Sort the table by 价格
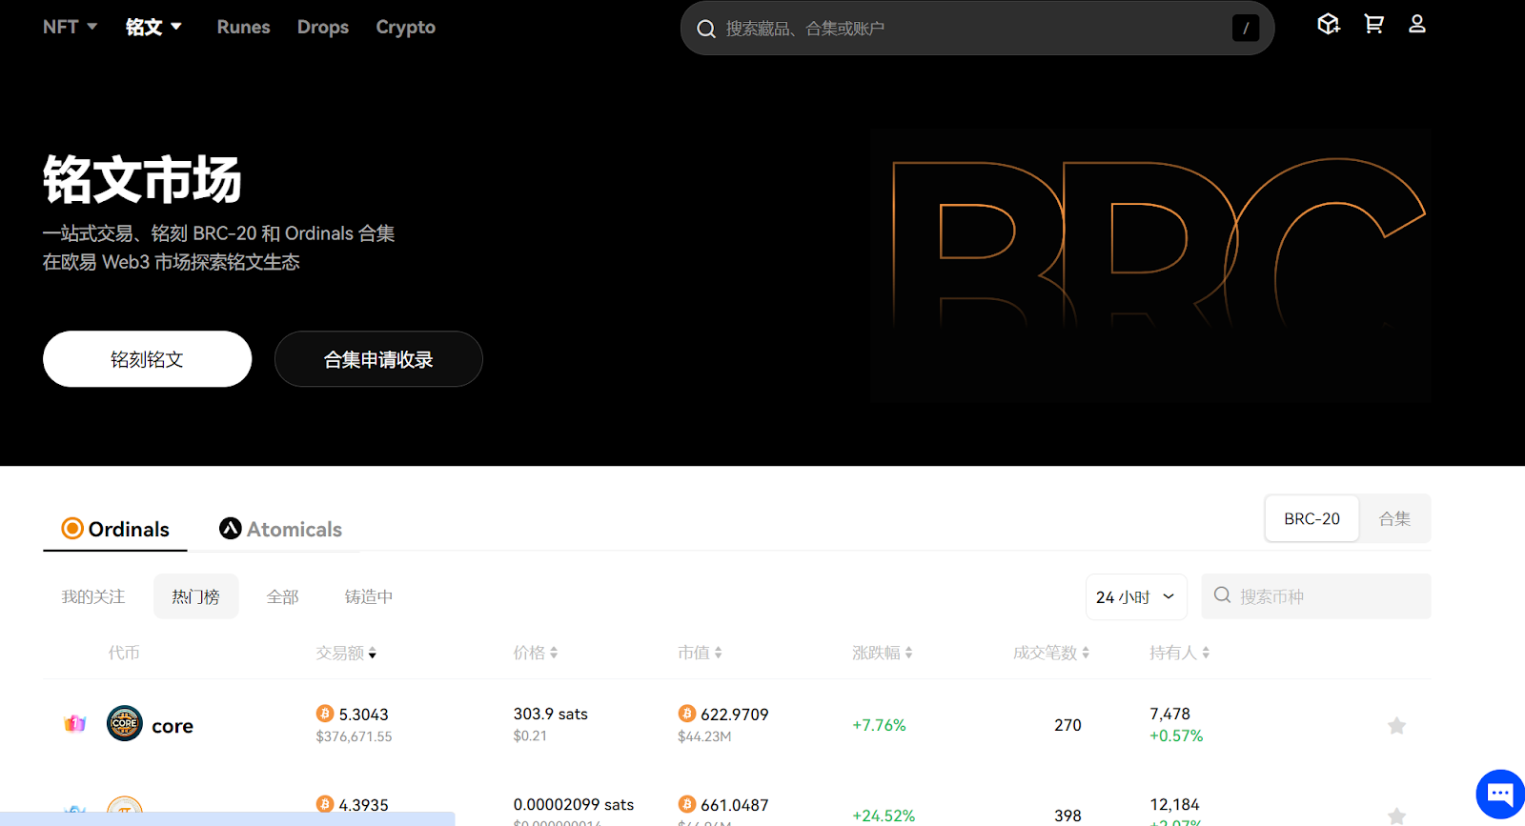The image size is (1525, 826). (x=536, y=653)
